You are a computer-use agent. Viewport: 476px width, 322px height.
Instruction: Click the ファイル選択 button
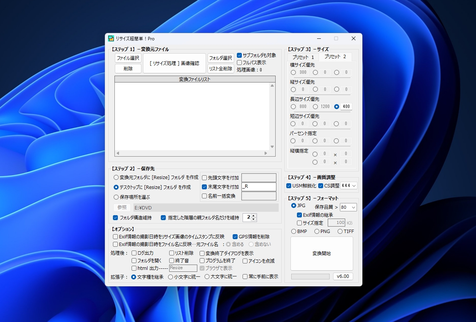128,58
